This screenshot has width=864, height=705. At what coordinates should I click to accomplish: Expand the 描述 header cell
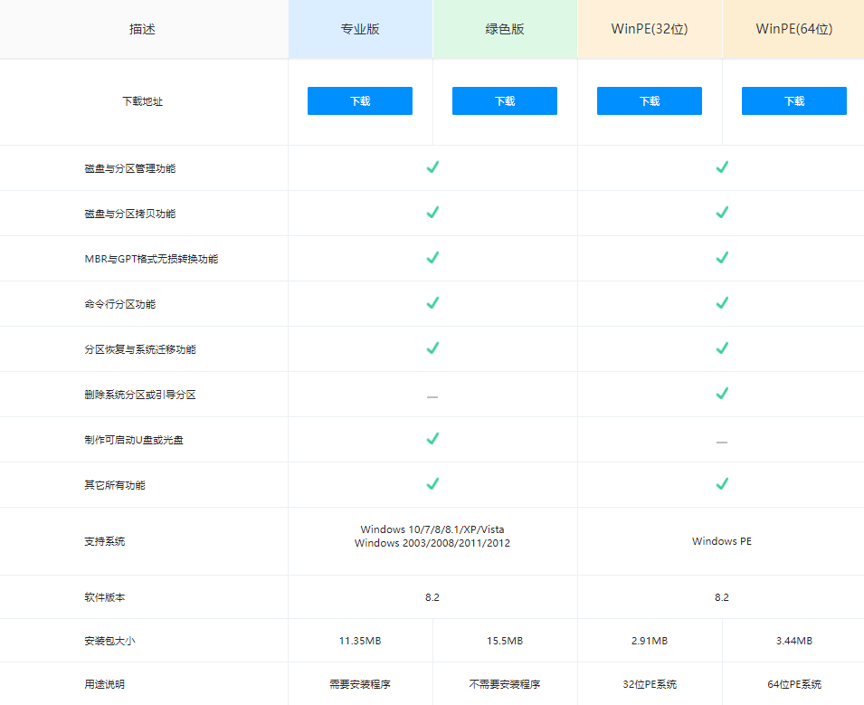pos(142,28)
